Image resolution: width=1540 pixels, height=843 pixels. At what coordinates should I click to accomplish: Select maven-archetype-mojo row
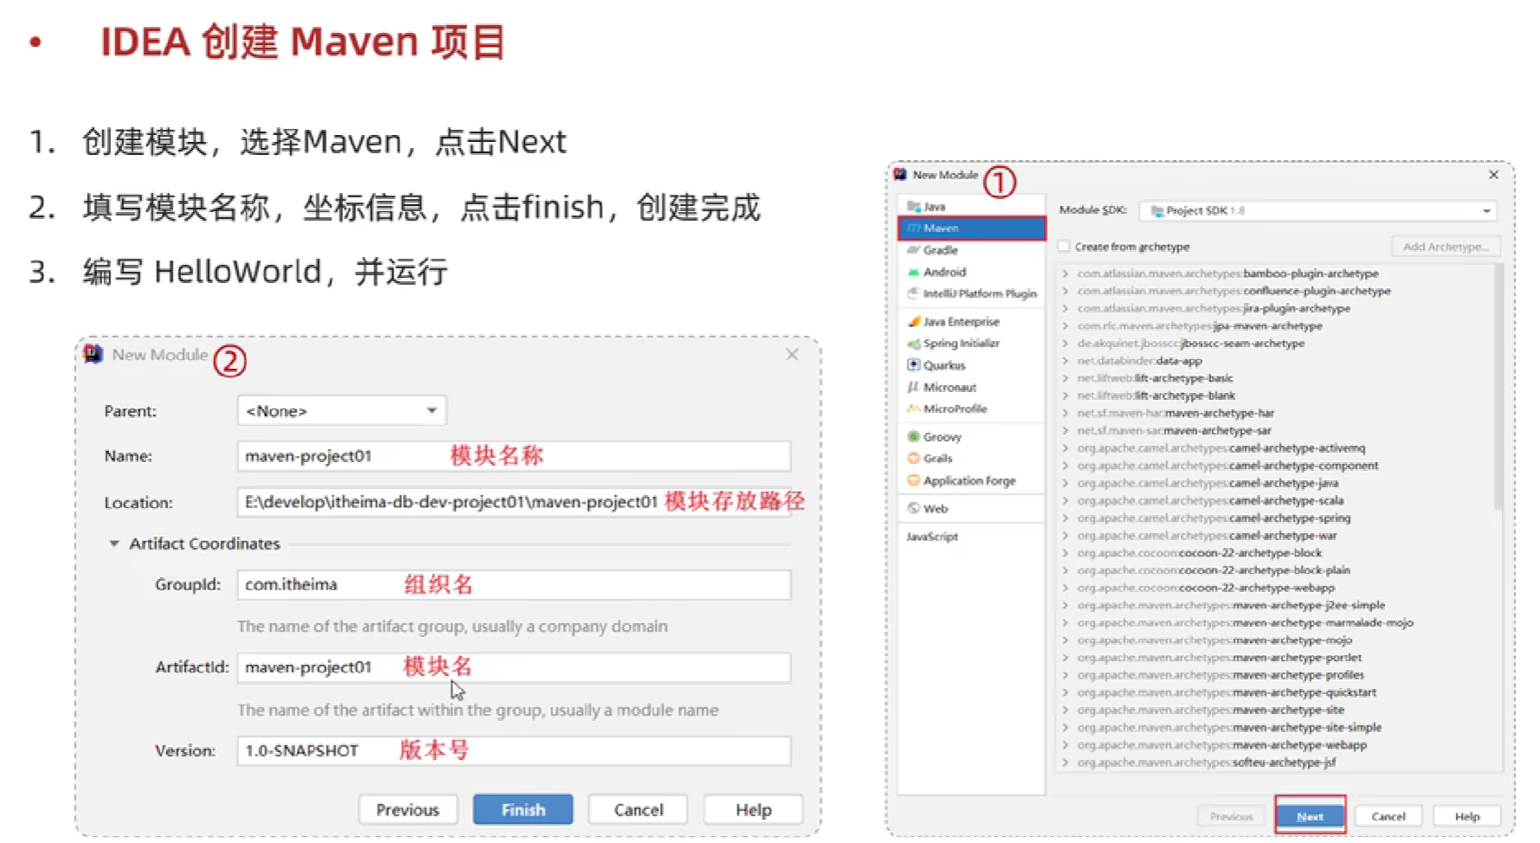click(x=1273, y=640)
